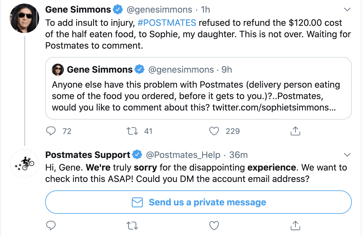Click the @Postmates_Help handle

click(x=183, y=155)
